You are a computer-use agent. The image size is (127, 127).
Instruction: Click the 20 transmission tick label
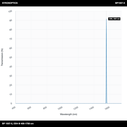pyautogui.click(x=11, y=85)
